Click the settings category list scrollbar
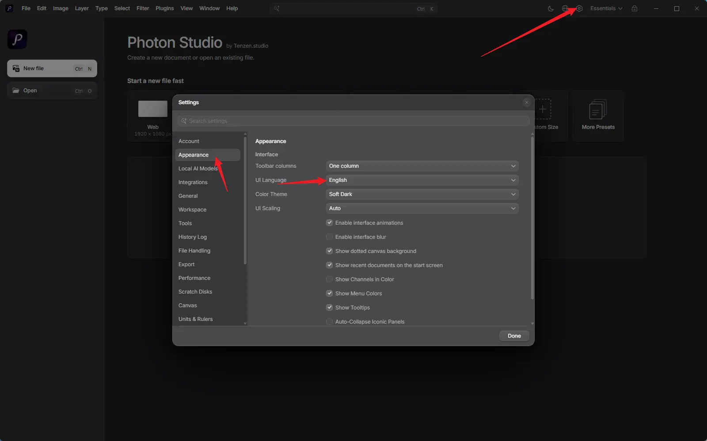 pyautogui.click(x=245, y=201)
